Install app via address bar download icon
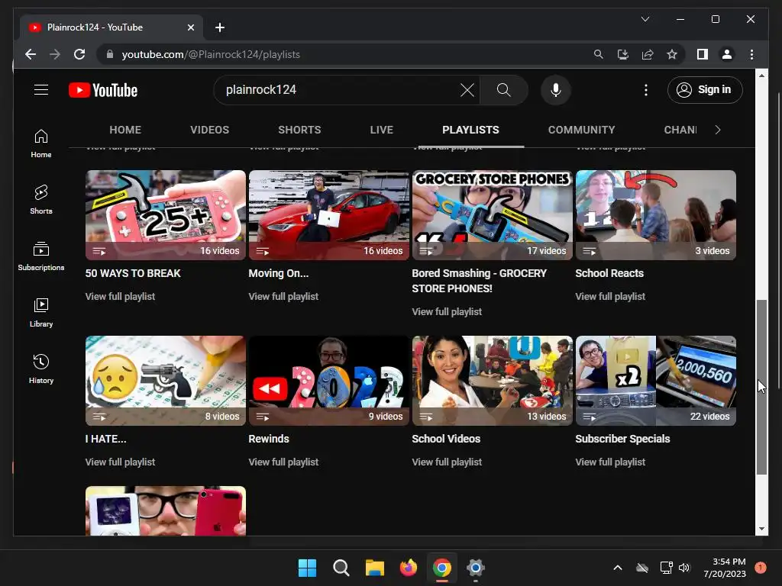This screenshot has width=782, height=586. pos(623,54)
